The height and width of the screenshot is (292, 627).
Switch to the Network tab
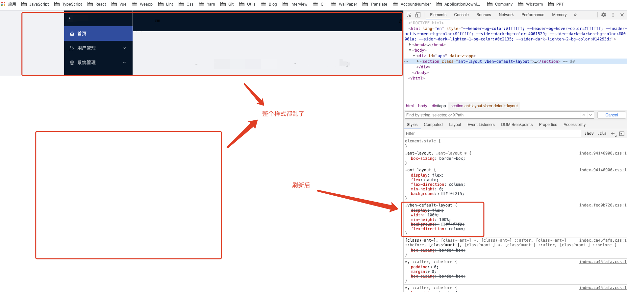coord(506,15)
